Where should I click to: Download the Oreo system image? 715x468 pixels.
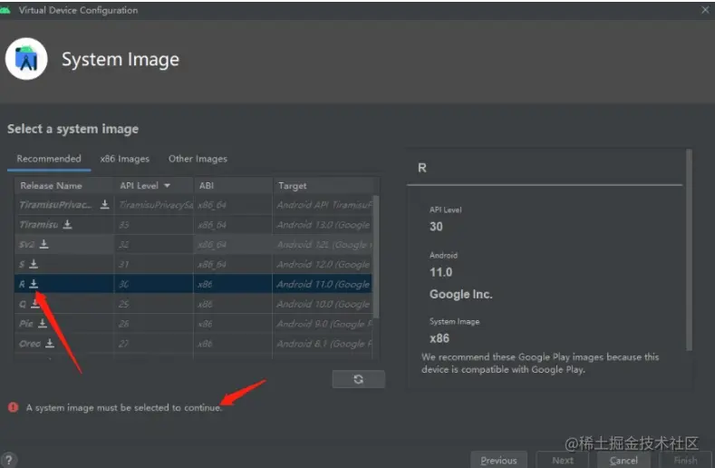[x=50, y=343]
